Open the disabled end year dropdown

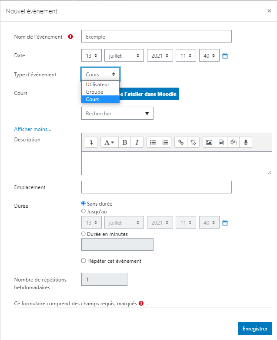[160, 222]
